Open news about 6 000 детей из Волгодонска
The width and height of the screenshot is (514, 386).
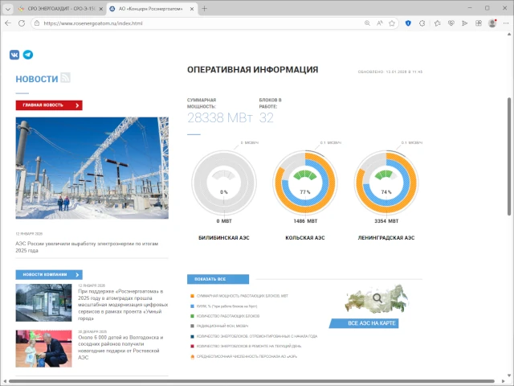pos(120,347)
